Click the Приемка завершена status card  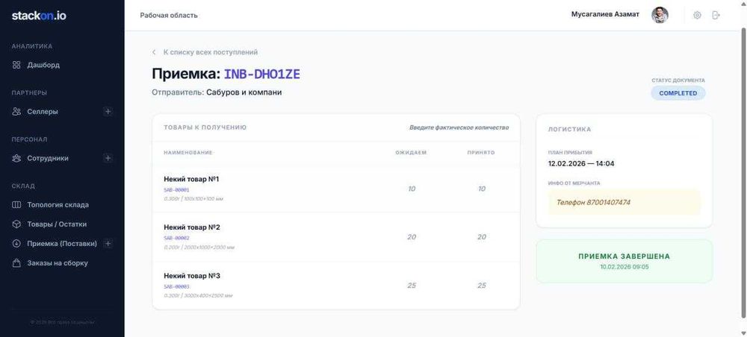[624, 261]
